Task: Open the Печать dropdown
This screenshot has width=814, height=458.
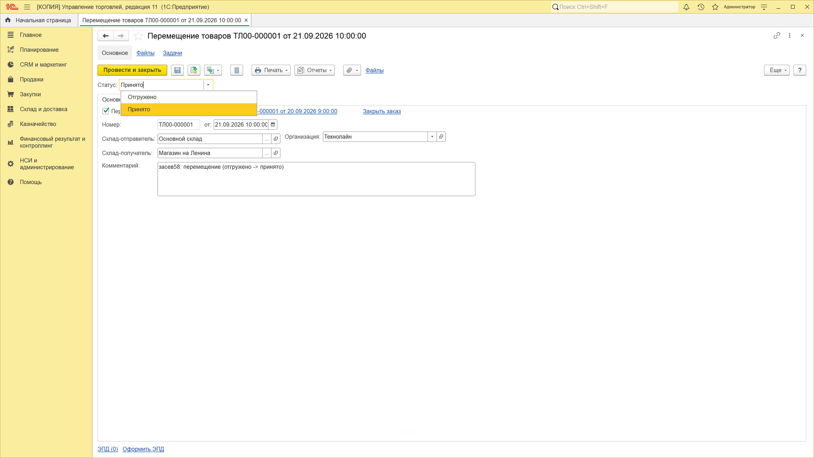Action: point(271,70)
